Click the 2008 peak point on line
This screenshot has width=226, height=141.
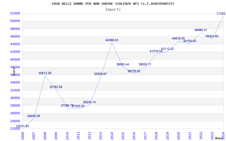[x=45, y=76]
